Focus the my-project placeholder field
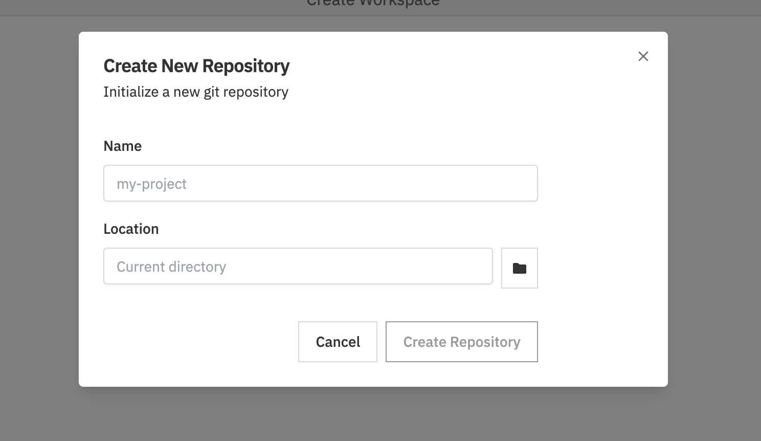Image resolution: width=761 pixels, height=441 pixels. click(x=320, y=183)
